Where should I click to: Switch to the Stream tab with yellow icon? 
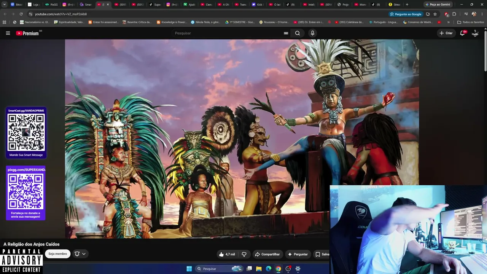coord(395,5)
